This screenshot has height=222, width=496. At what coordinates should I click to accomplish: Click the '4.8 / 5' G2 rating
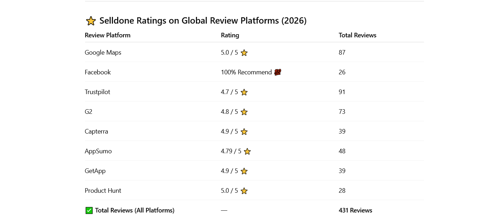click(229, 112)
